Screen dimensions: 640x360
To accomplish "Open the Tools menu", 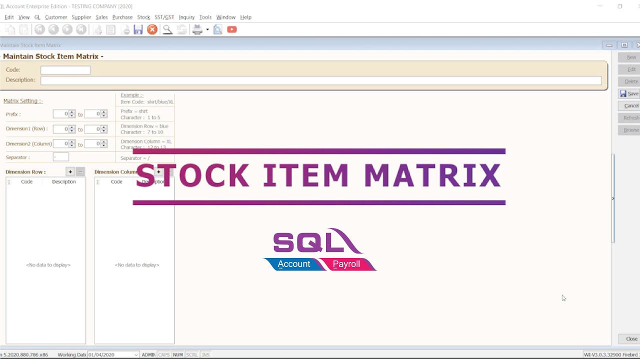I will pos(205,17).
